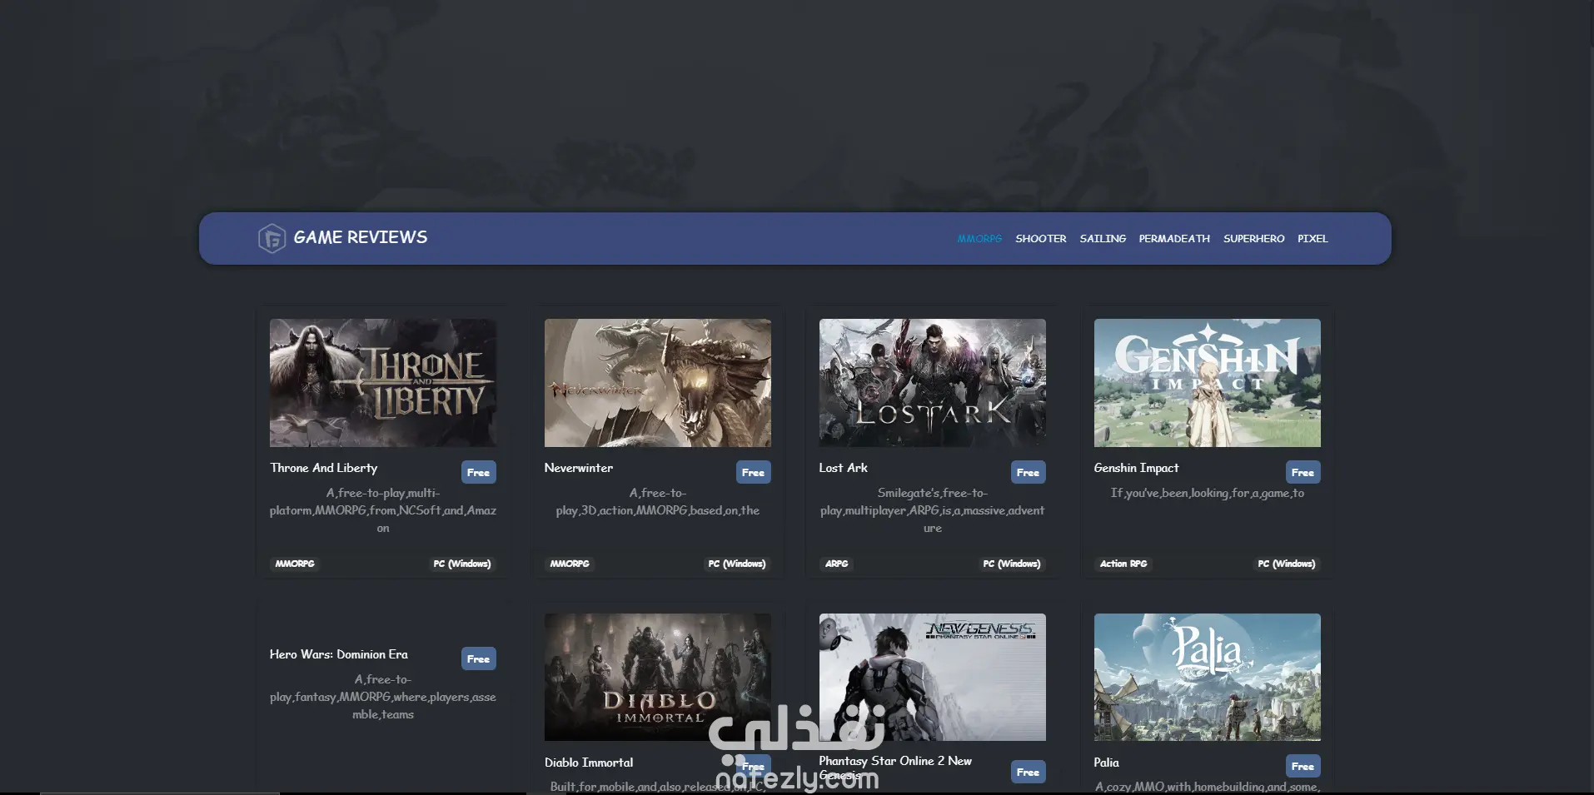Click PC (Windows) on the Neverwinter card
Image resolution: width=1594 pixels, height=795 pixels.
coord(737,564)
